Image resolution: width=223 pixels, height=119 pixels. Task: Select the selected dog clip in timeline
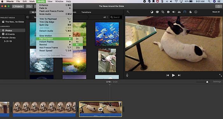100,109
